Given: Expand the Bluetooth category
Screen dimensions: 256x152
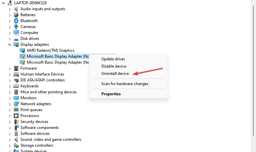Looking at the screenshot, I should tap(10, 21).
